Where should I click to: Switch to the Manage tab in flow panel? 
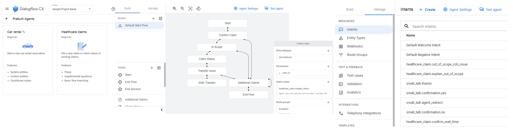(153, 8)
